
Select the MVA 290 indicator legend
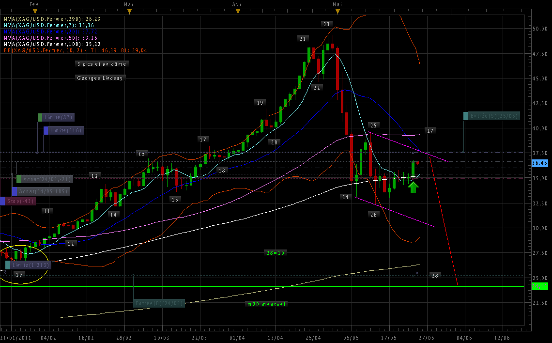[x=49, y=19]
